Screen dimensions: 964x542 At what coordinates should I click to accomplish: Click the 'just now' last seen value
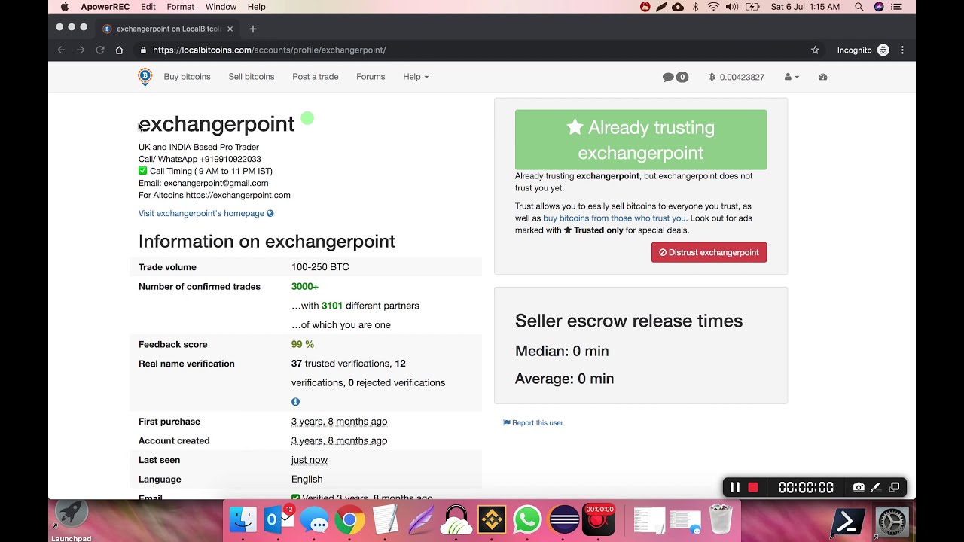pos(310,460)
